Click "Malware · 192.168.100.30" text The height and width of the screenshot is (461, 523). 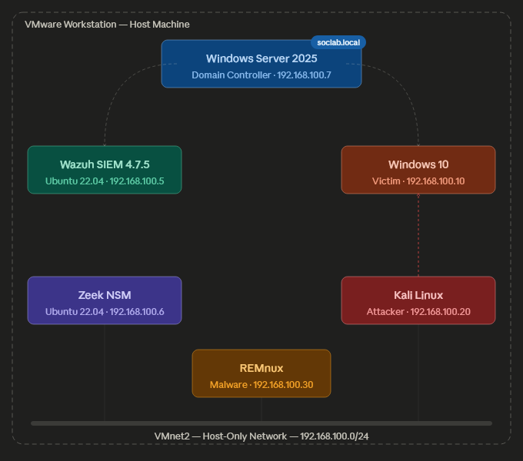pos(261,385)
